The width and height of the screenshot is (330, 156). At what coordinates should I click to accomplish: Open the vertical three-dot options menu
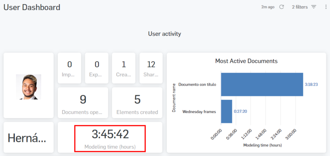pos(326,7)
